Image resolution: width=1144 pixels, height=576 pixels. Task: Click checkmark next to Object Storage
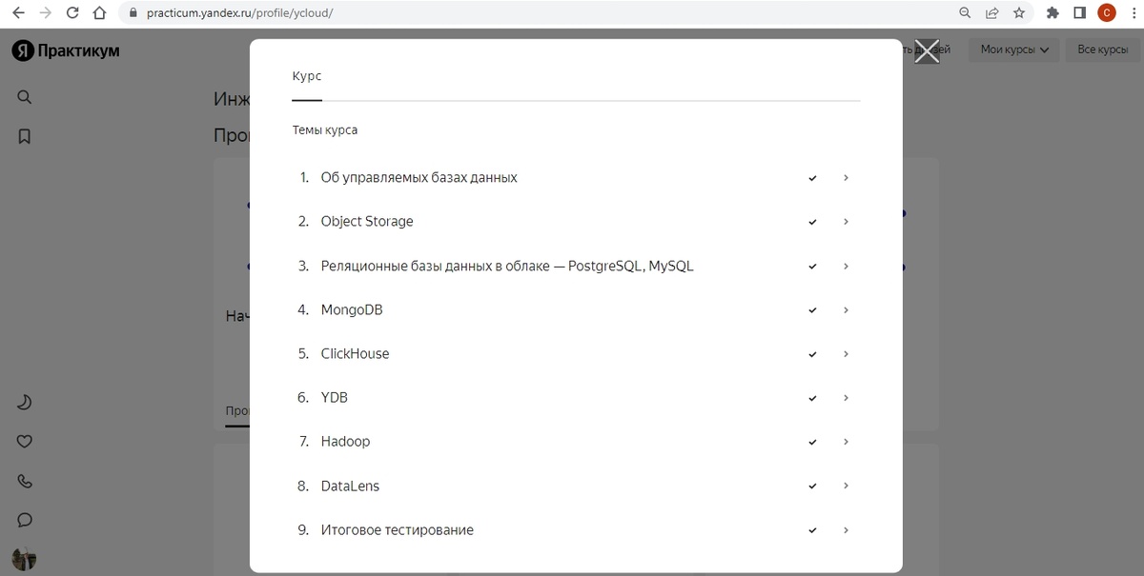click(812, 222)
